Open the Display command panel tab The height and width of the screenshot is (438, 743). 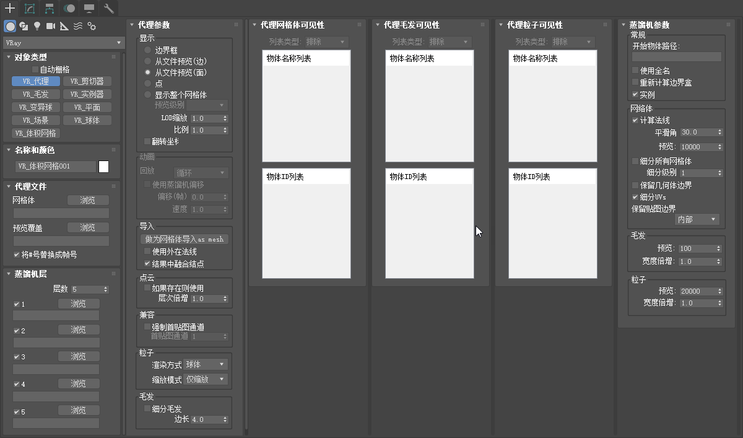coord(89,8)
